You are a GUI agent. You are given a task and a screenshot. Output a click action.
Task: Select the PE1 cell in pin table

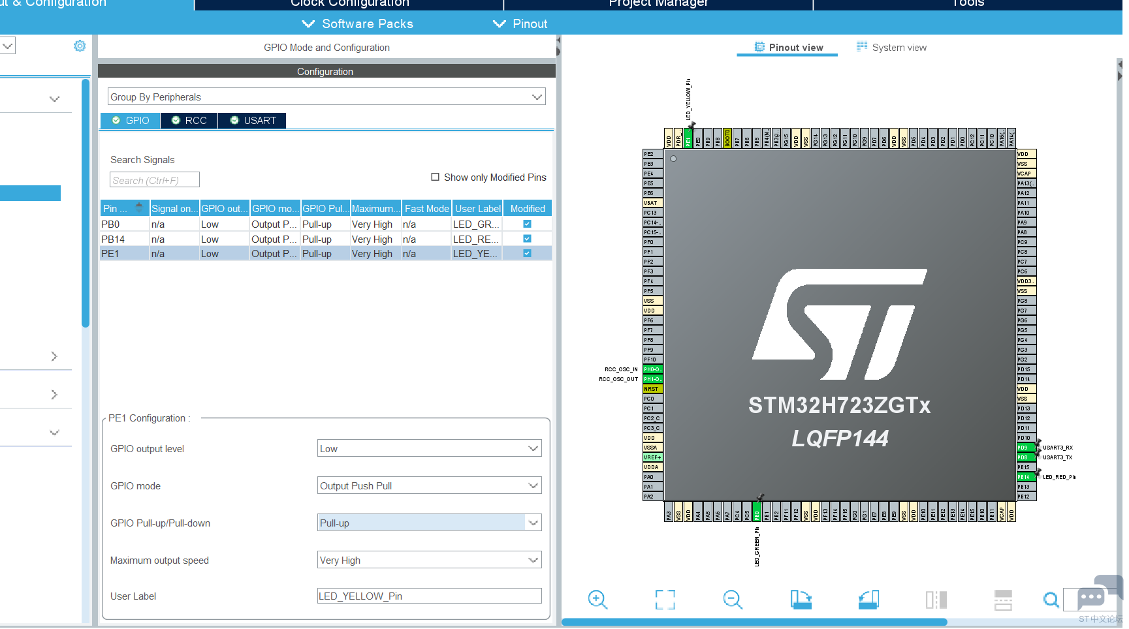pos(124,253)
